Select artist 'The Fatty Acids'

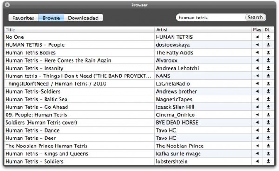tap(174, 53)
